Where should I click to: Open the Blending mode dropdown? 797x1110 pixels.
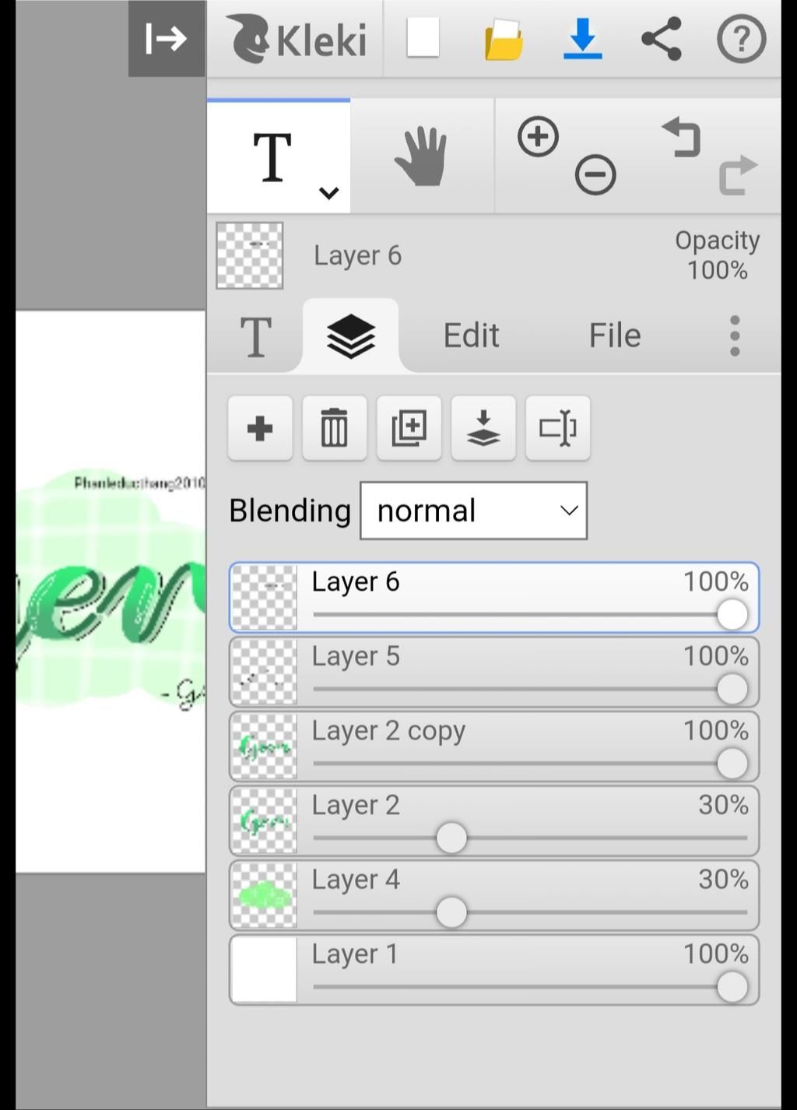tap(473, 511)
